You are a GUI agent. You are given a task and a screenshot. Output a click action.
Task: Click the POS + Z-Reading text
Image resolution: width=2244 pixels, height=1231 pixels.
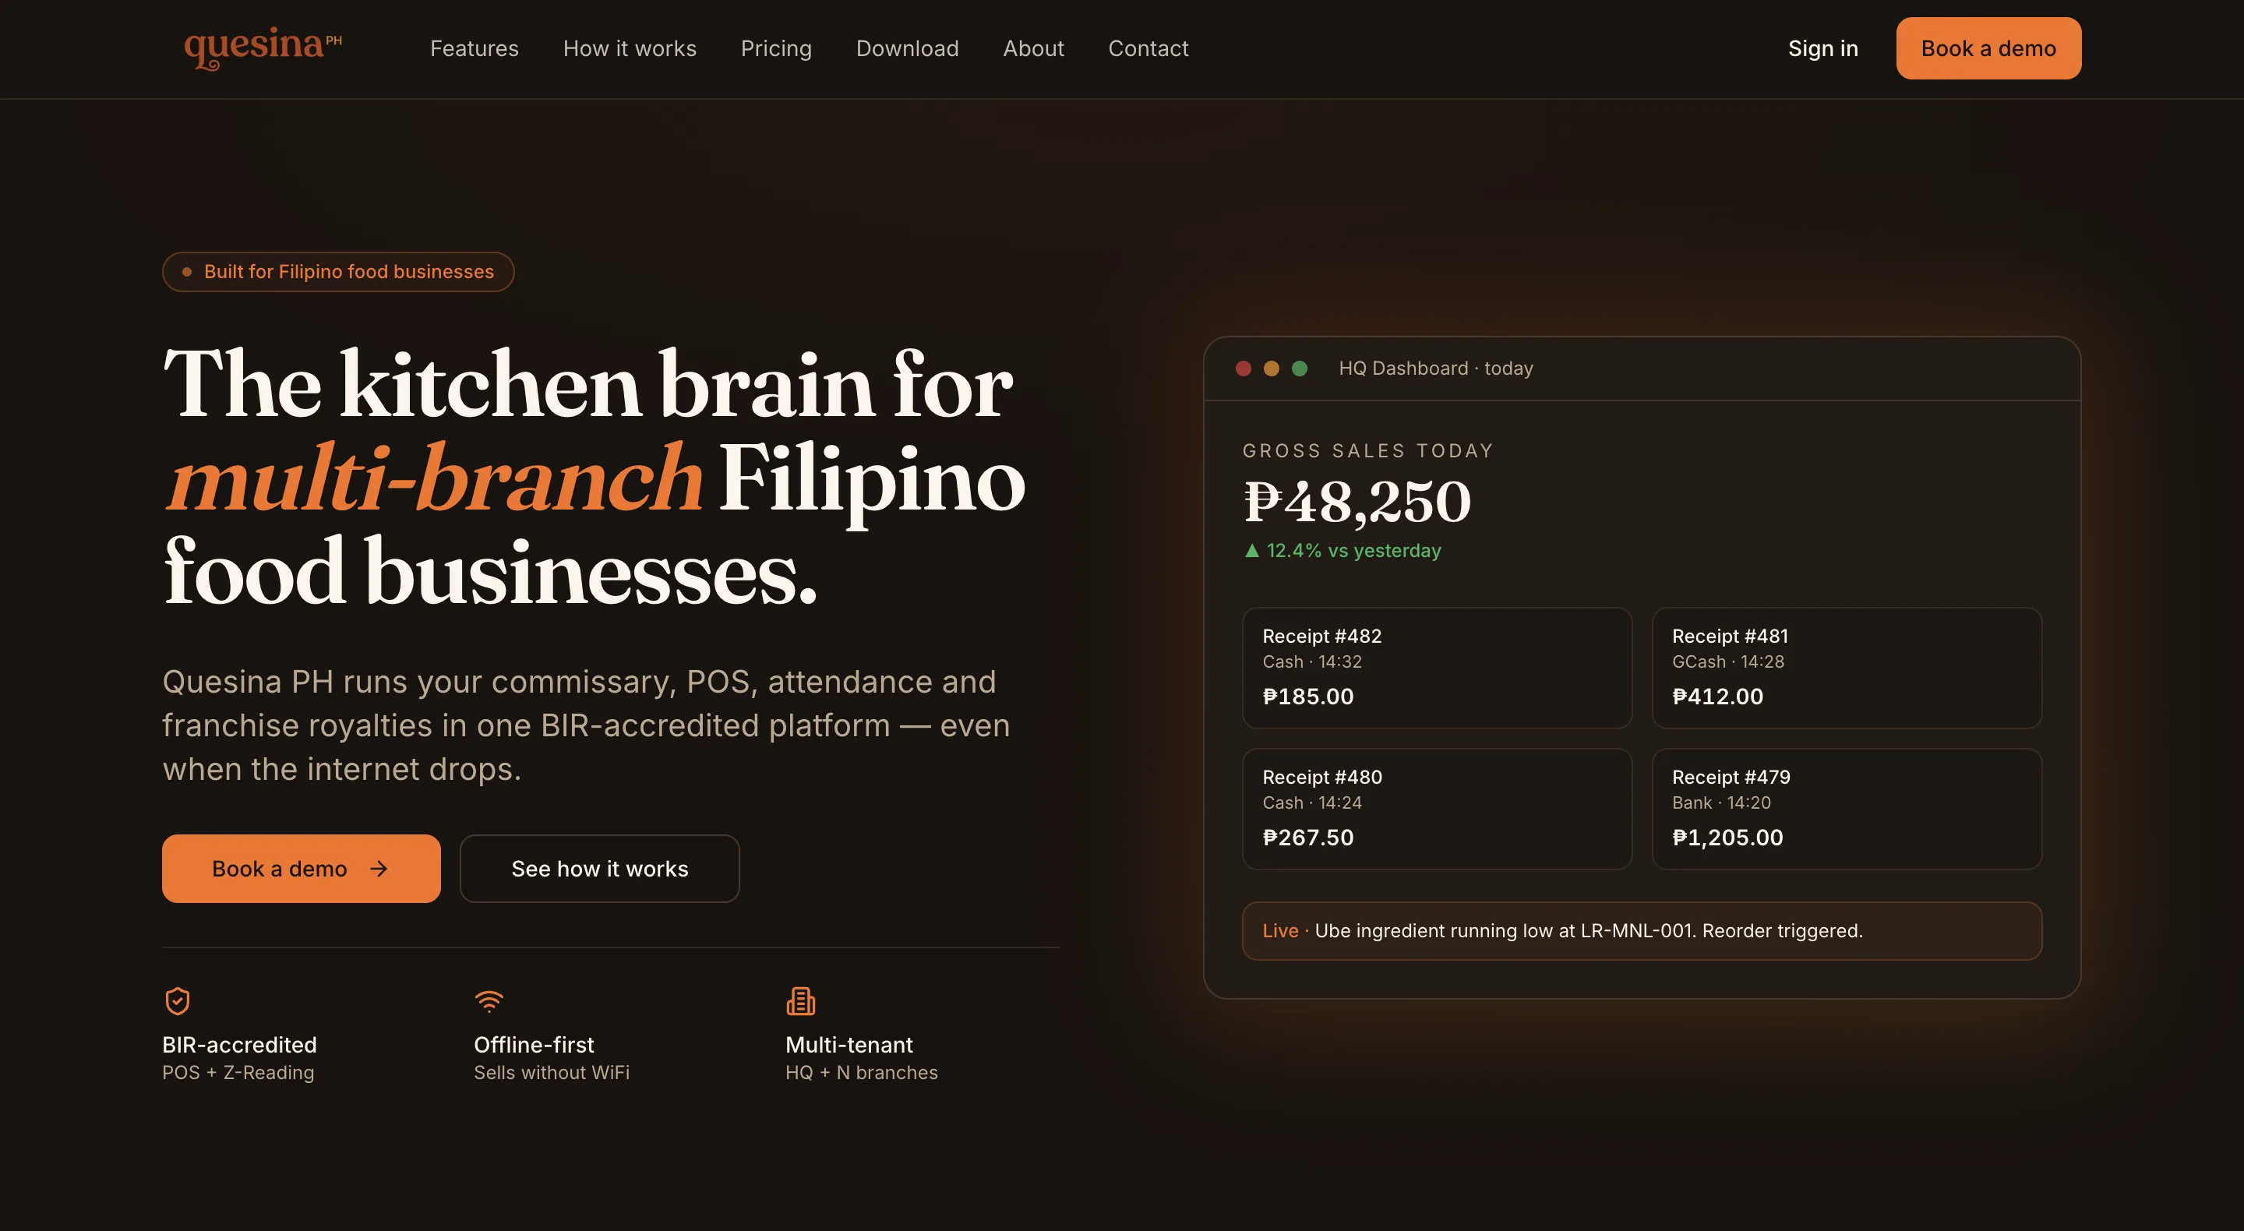238,1072
